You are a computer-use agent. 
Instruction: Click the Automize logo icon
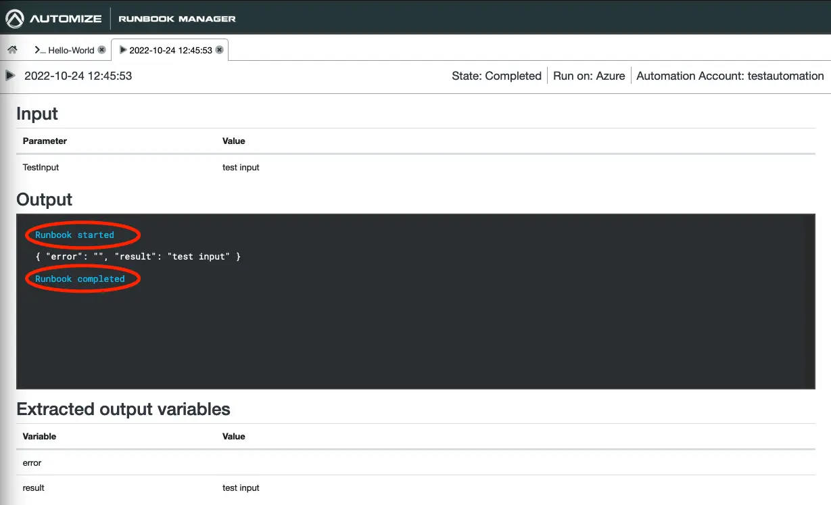coord(15,18)
